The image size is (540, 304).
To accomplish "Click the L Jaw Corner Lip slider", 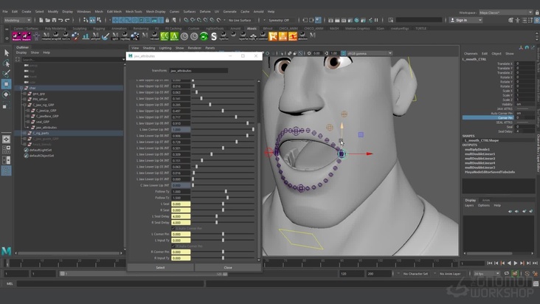I will [x=221, y=129].
